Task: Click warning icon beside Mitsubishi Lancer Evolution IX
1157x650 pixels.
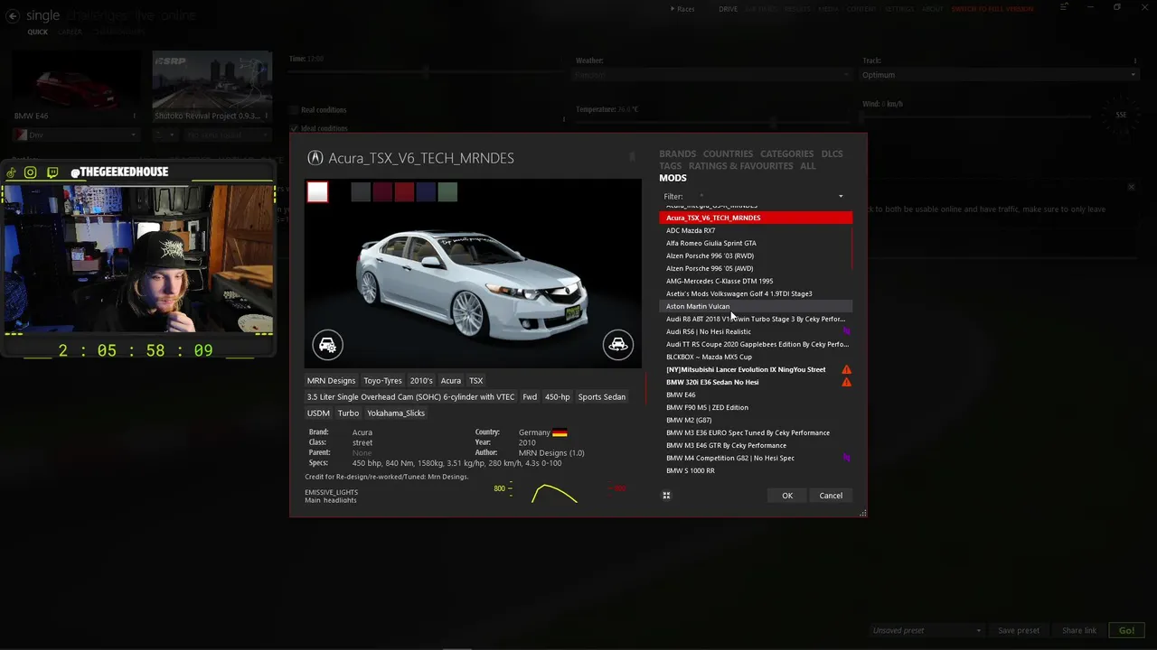Action: 846,369
